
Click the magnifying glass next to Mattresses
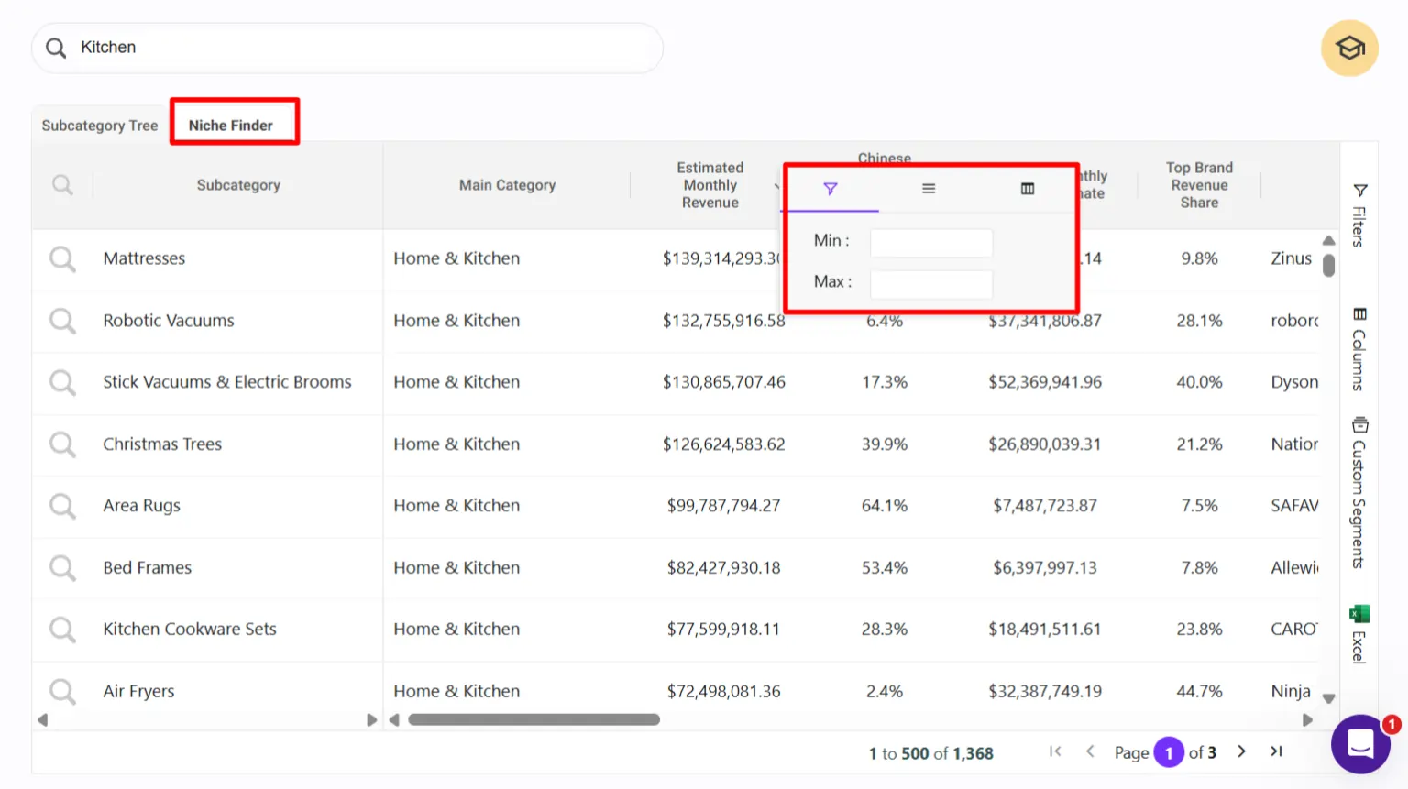click(x=62, y=258)
